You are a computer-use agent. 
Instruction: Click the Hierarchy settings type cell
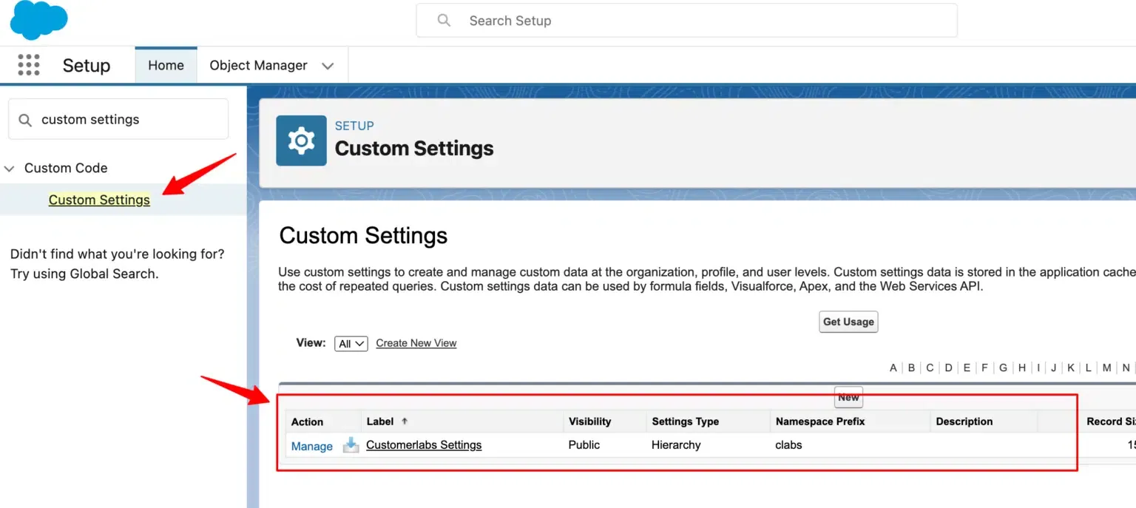(x=676, y=445)
